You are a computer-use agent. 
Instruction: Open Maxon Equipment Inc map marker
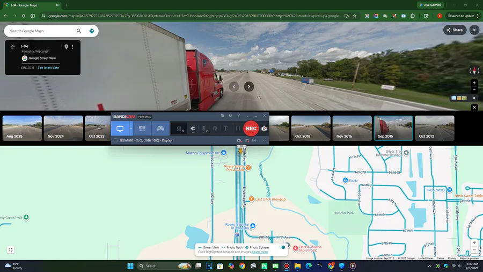(224, 153)
